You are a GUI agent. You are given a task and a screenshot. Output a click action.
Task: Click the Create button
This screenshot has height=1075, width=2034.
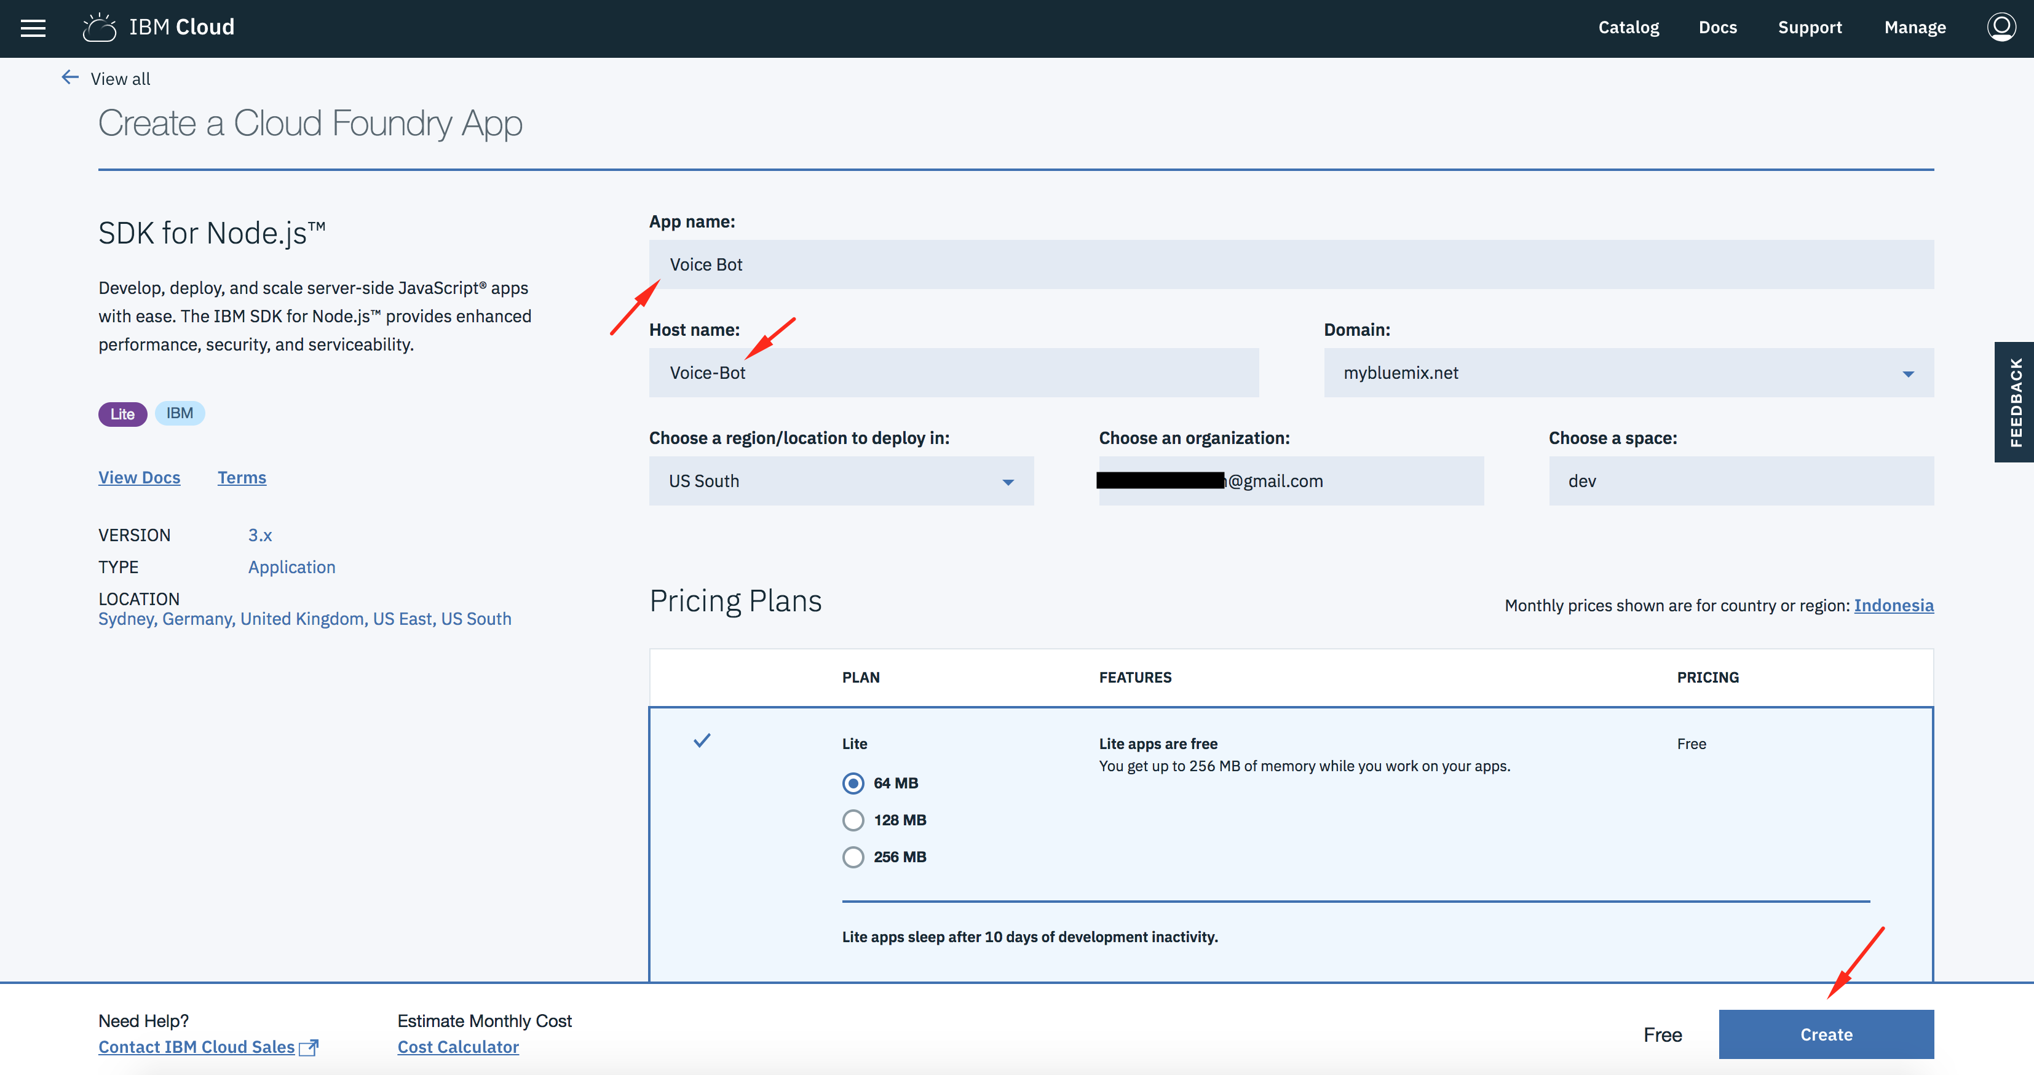[x=1826, y=1034]
